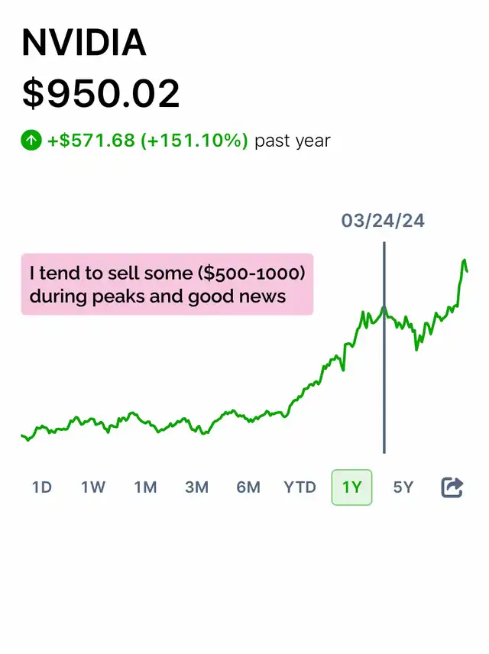Choose the 1M chart period
Image resolution: width=489 pixels, height=654 pixels.
coord(145,487)
